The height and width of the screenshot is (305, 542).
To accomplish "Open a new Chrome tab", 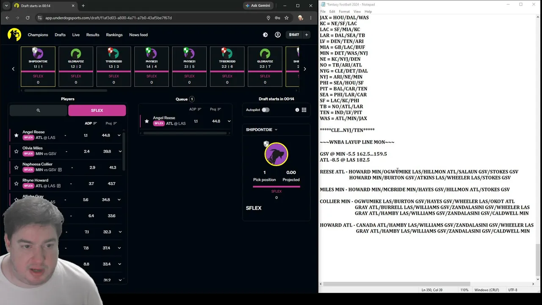I will pyautogui.click(x=83, y=6).
